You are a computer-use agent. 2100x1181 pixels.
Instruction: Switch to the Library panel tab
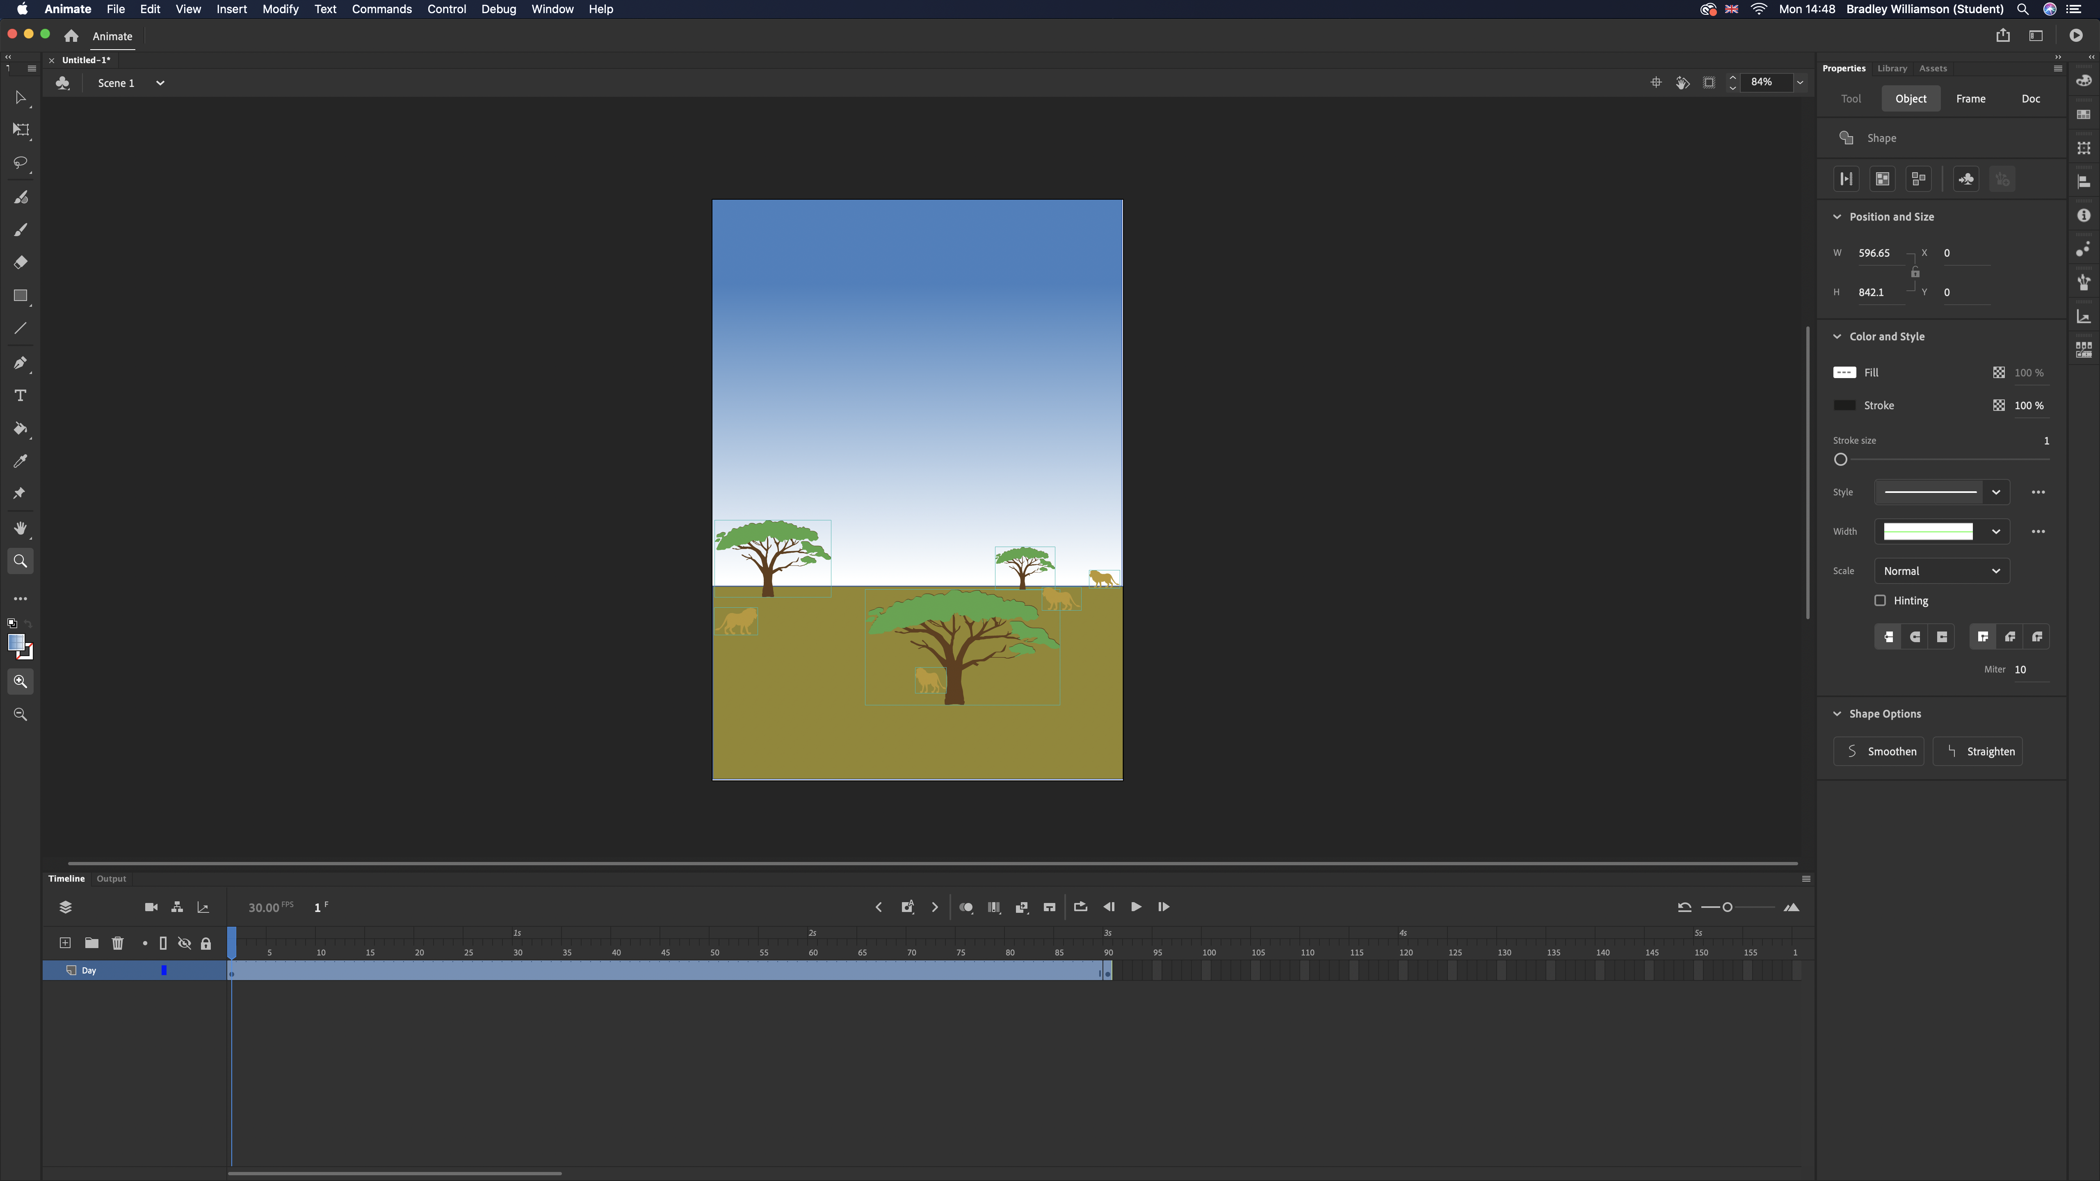(1891, 68)
